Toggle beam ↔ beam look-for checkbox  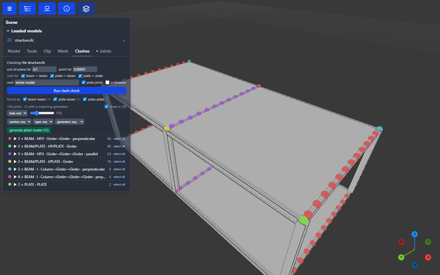[23, 76]
